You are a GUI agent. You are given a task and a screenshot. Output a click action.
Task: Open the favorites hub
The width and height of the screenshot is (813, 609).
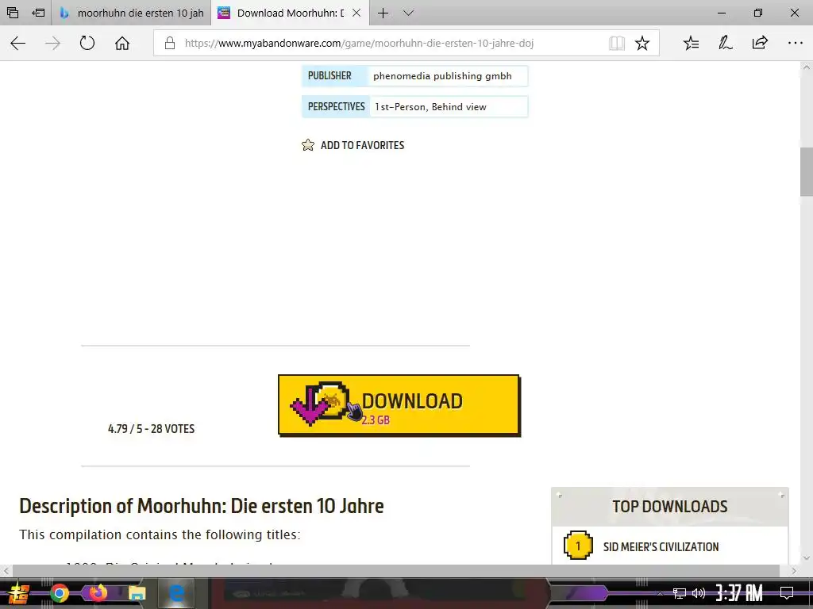[692, 43]
